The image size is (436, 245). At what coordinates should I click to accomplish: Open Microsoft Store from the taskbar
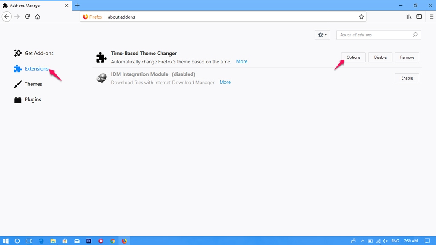65,241
